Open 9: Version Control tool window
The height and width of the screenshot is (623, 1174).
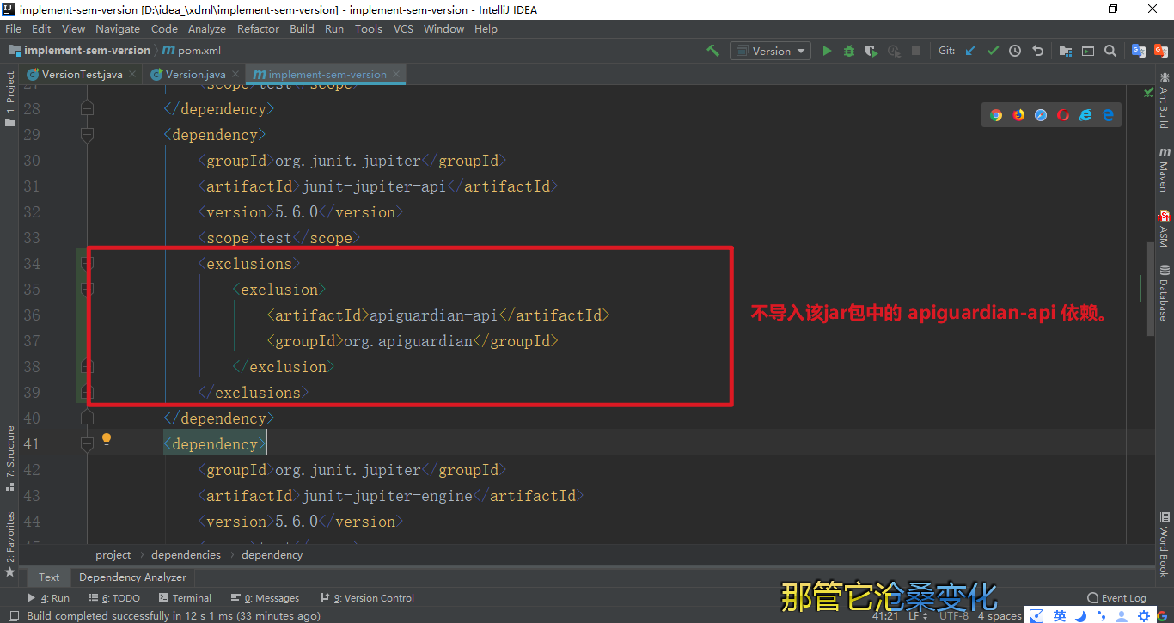(367, 598)
